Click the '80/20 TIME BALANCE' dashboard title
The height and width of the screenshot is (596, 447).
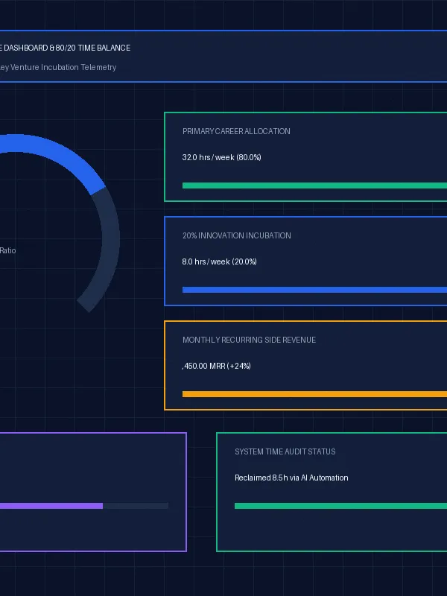(x=92, y=48)
